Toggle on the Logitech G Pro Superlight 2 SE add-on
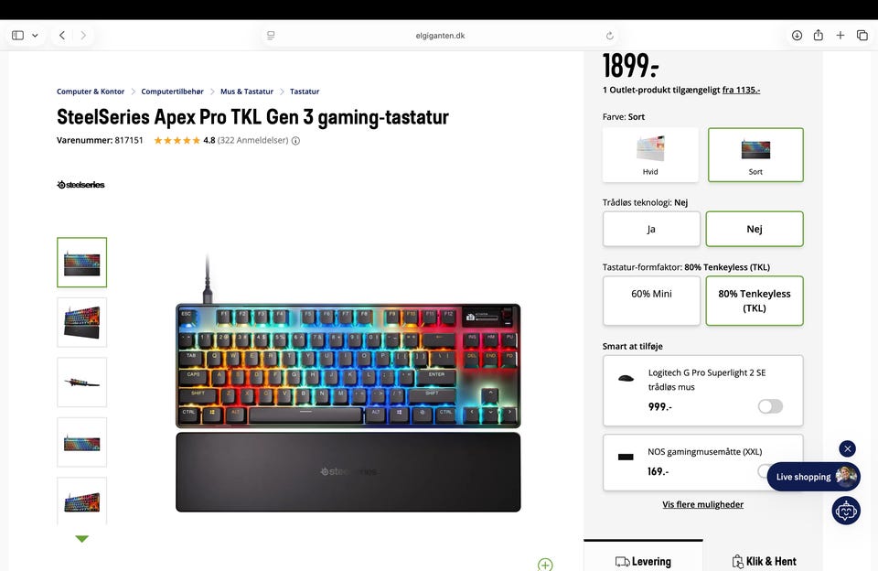The width and height of the screenshot is (878, 571). 770,406
